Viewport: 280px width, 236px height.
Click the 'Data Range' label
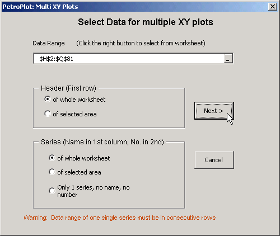click(x=49, y=43)
